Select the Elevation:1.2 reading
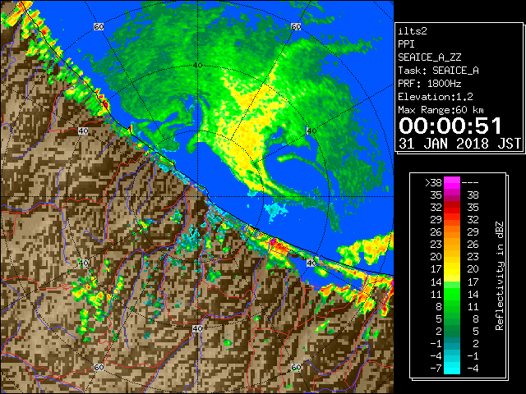526x394 pixels. click(x=436, y=97)
